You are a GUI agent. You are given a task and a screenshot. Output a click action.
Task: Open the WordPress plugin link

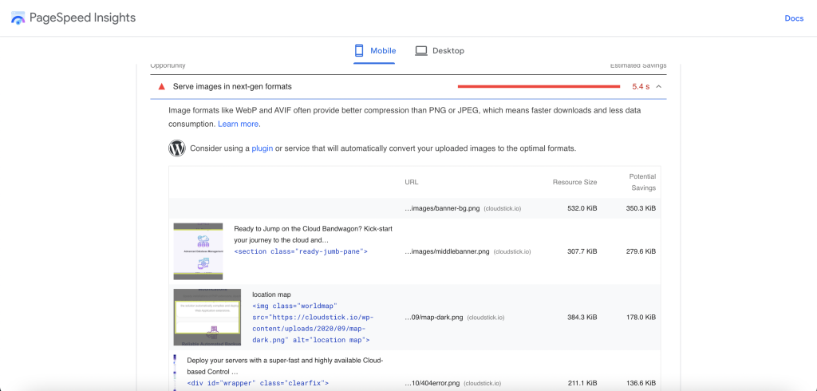262,148
